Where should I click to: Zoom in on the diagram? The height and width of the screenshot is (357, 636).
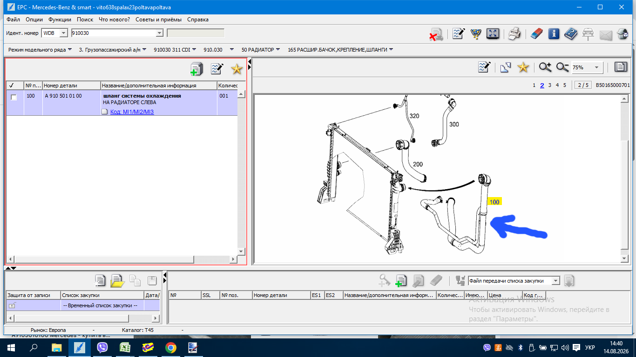pyautogui.click(x=545, y=67)
